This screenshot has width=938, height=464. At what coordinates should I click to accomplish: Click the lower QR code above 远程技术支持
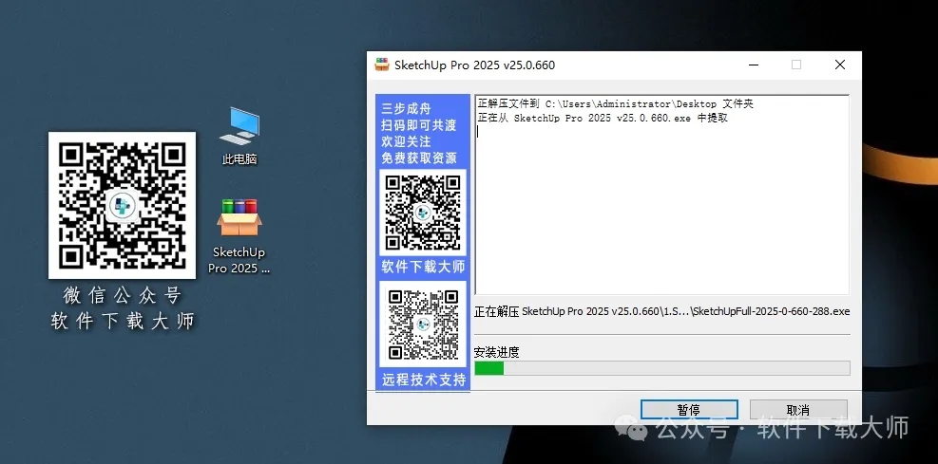423,324
